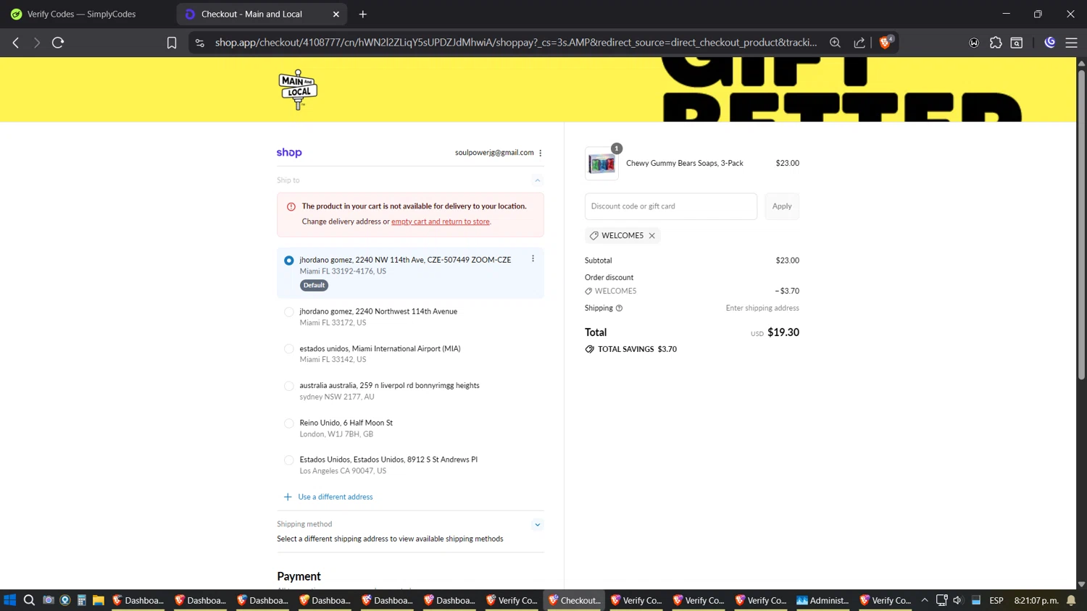
Task: Open File Explorer from taskbar
Action: 99,600
